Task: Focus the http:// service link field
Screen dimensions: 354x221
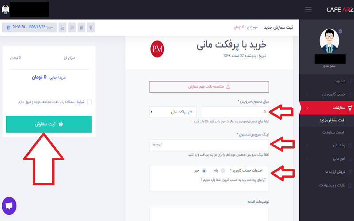Action: coord(209,145)
